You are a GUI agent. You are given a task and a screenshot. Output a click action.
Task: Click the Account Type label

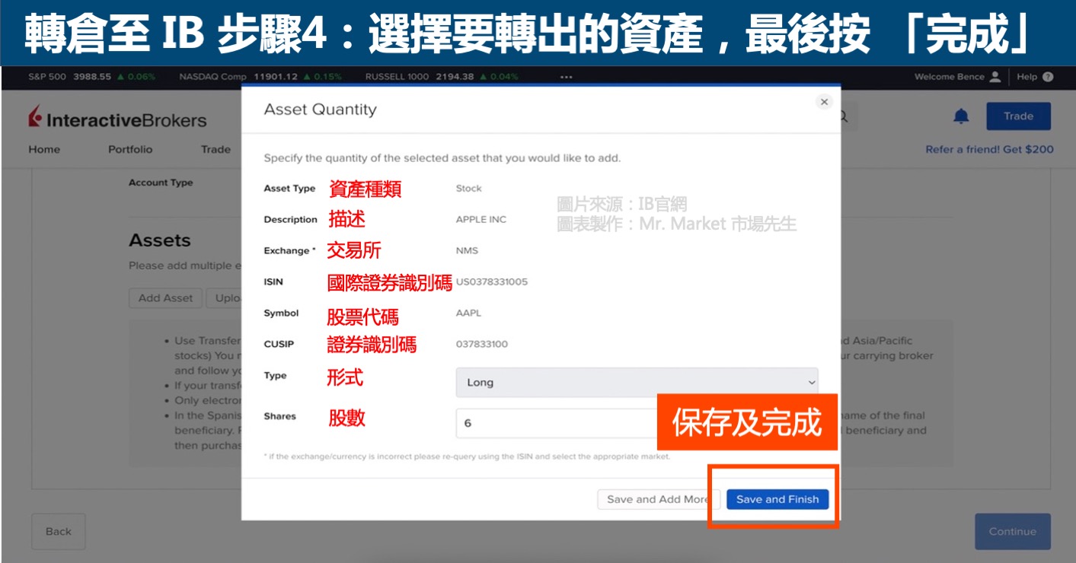161,183
